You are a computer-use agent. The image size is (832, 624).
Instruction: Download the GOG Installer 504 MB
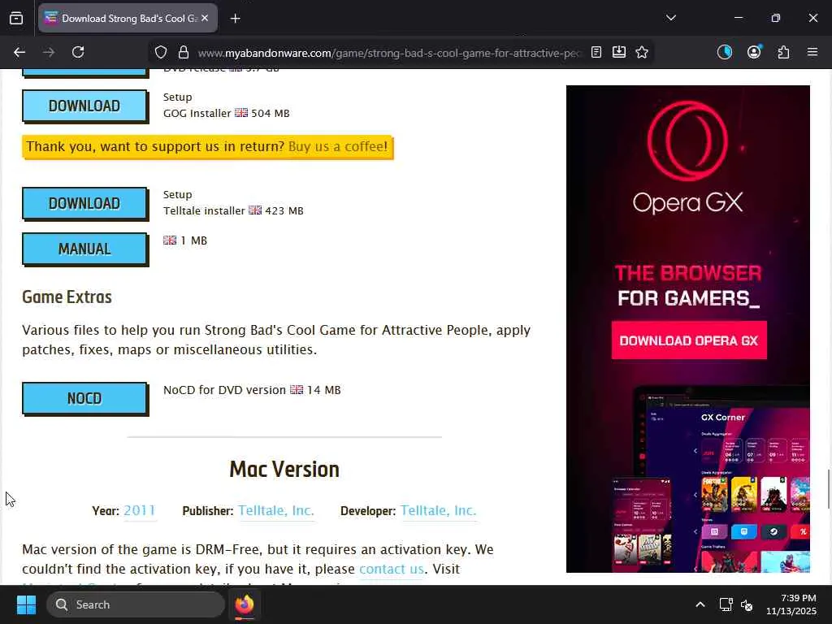(x=84, y=106)
